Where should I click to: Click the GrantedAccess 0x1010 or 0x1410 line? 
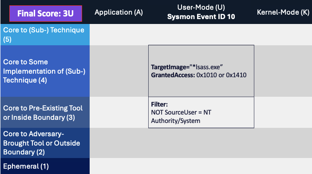tap(198, 75)
